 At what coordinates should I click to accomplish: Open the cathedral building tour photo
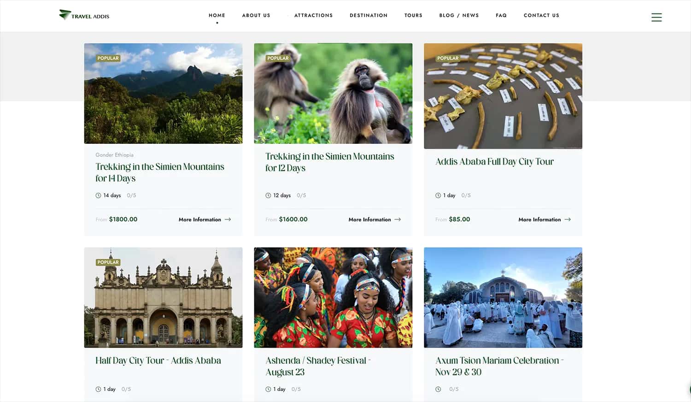[163, 297]
